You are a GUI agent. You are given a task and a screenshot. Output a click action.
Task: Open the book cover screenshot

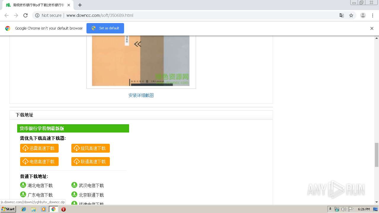[x=141, y=61]
